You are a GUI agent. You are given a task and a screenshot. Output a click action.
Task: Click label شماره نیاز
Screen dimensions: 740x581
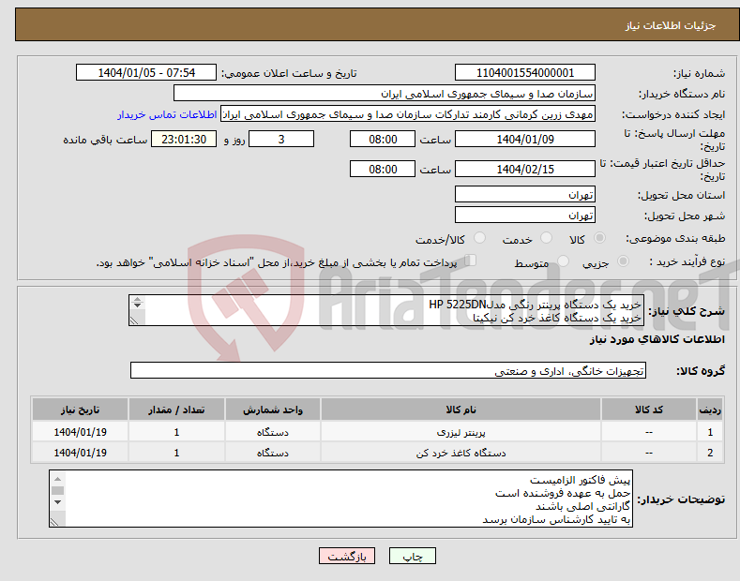point(699,74)
